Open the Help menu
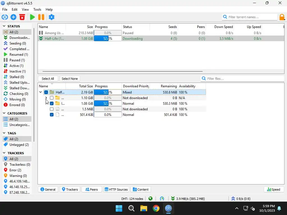Screen dimensions: 287x215 tap(49, 10)
